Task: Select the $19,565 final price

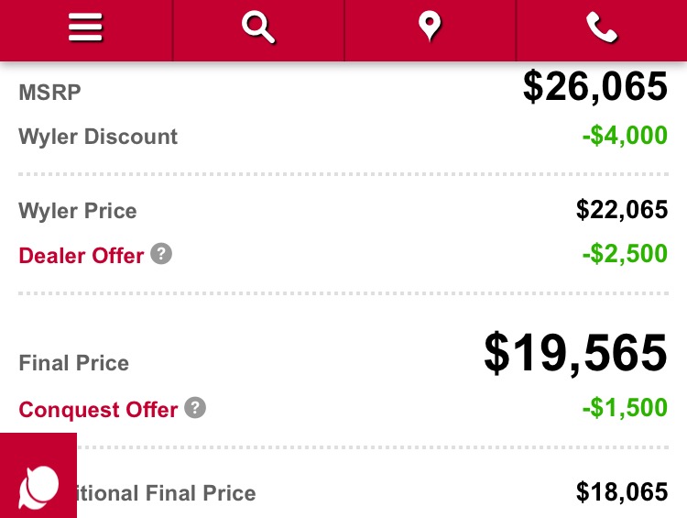Action: [x=576, y=353]
